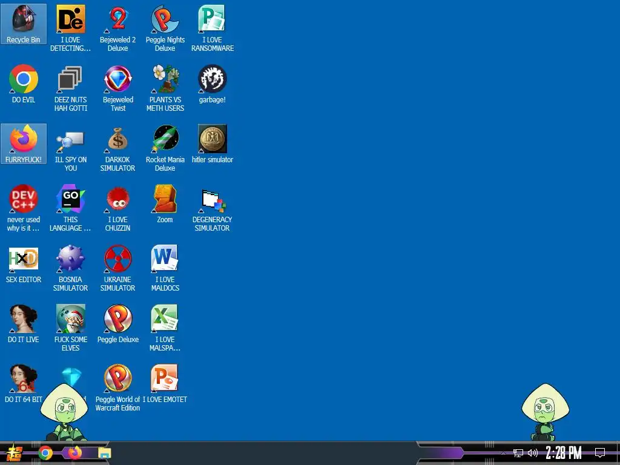Open the Start menu button on taskbar

pos(15,453)
